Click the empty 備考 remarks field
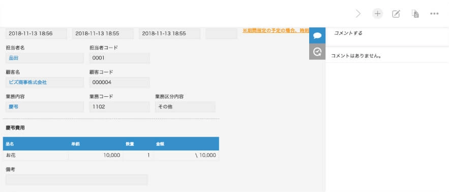The image size is (449, 192). click(76, 180)
